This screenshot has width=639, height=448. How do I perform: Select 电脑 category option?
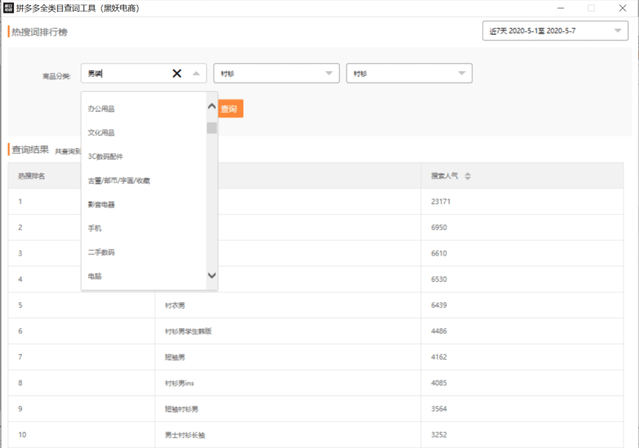click(94, 277)
